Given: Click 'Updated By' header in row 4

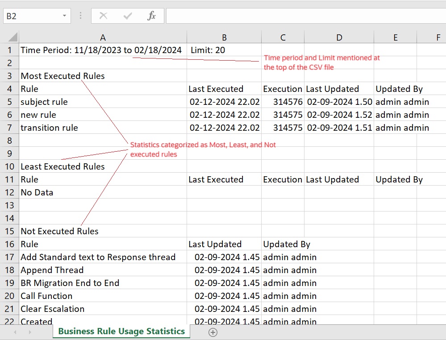Looking at the screenshot, I should 396,89.
